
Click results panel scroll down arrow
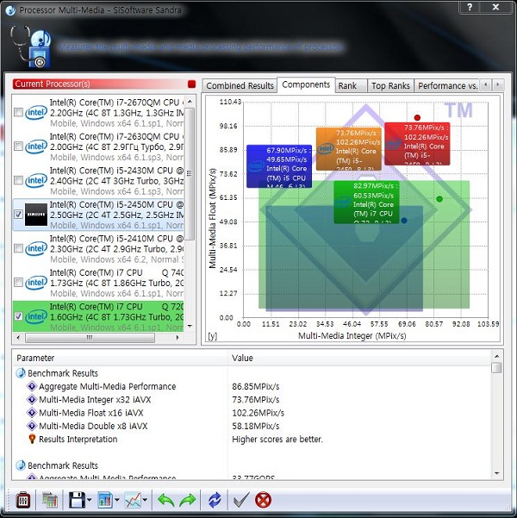point(496,473)
